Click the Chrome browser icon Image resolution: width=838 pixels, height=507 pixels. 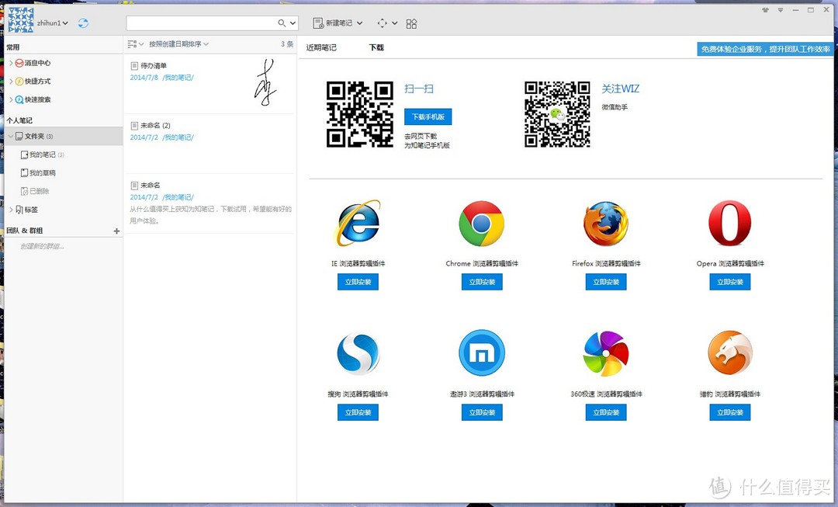pyautogui.click(x=482, y=224)
